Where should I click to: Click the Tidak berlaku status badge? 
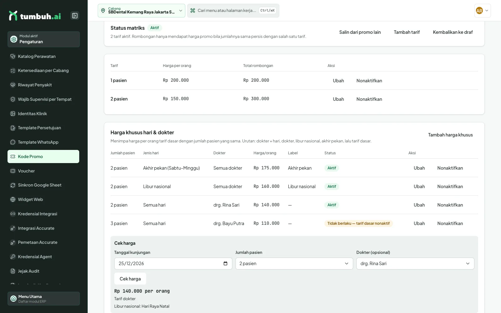coord(359,223)
